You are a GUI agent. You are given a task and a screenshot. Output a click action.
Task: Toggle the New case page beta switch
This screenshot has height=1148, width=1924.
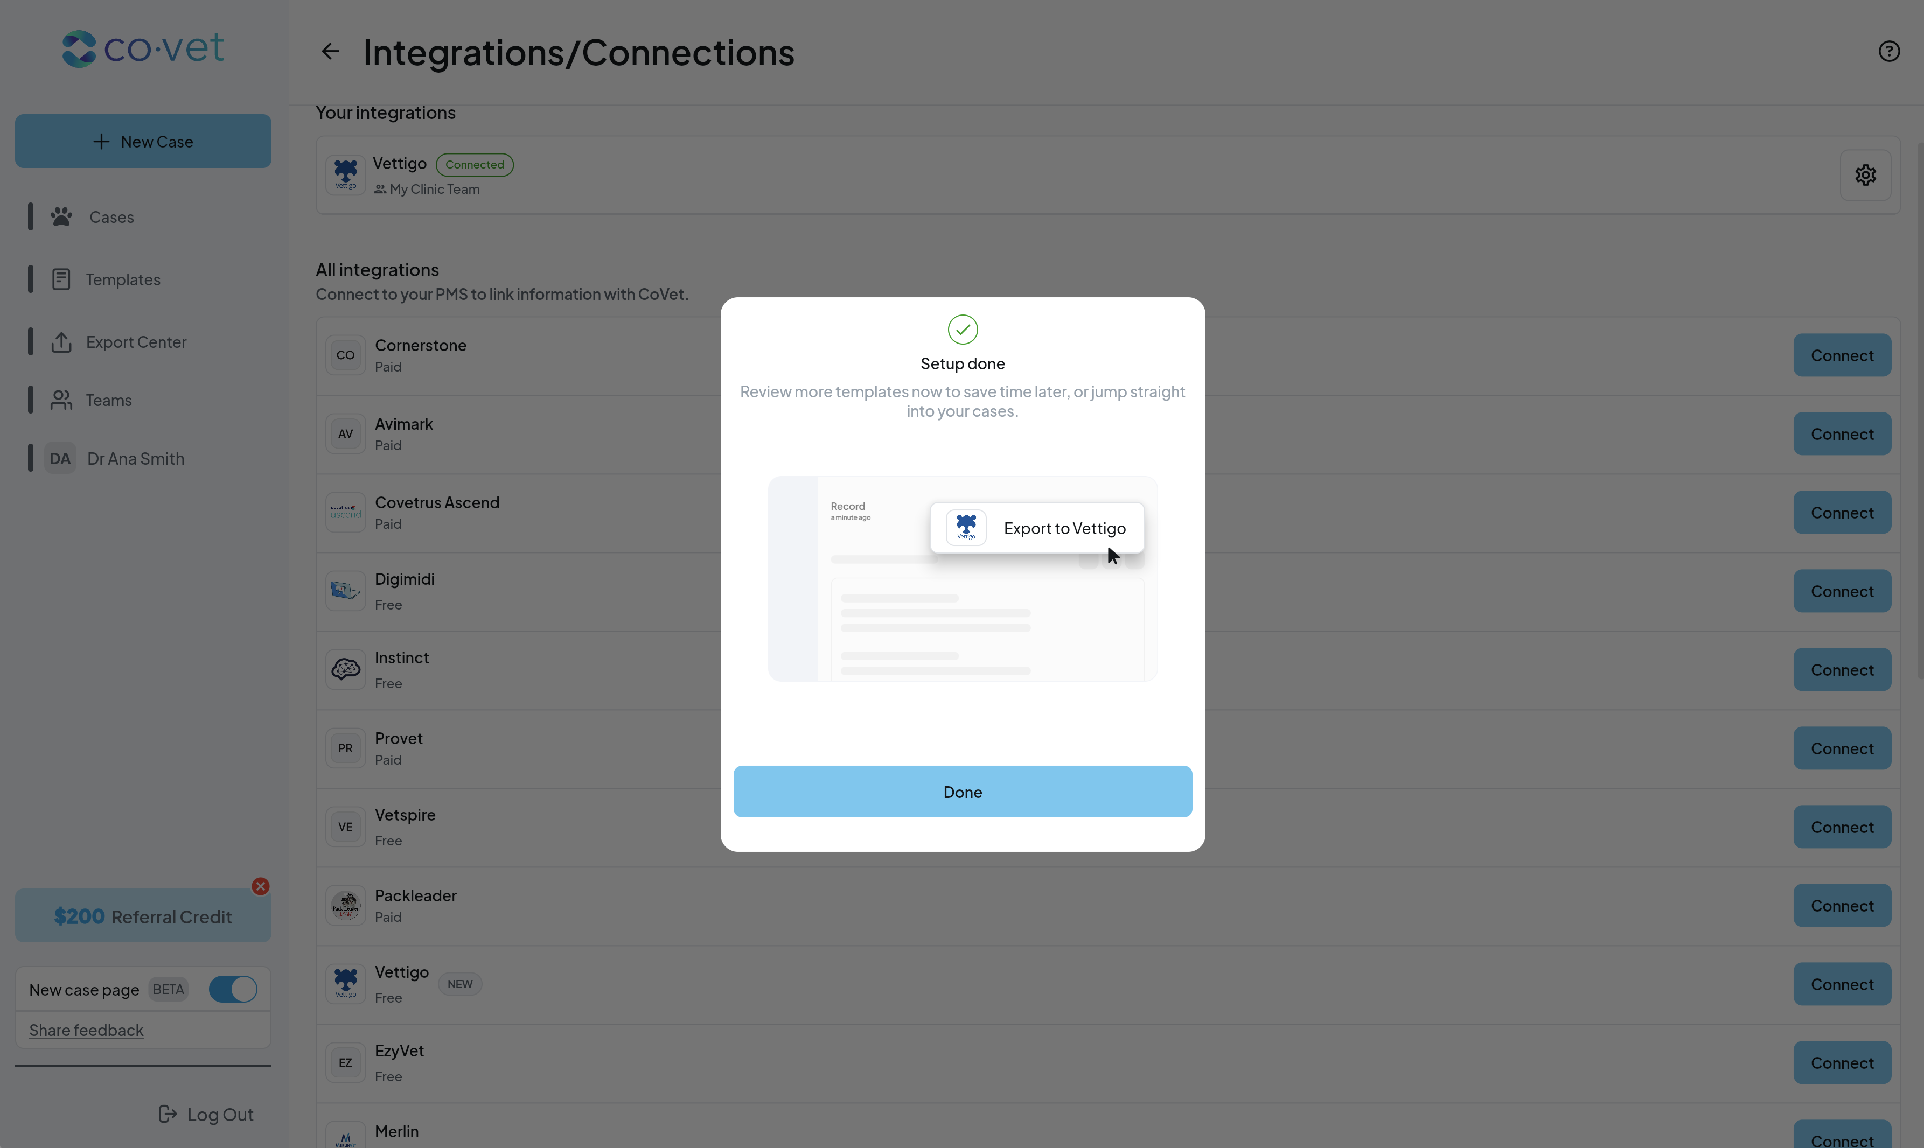click(x=233, y=989)
